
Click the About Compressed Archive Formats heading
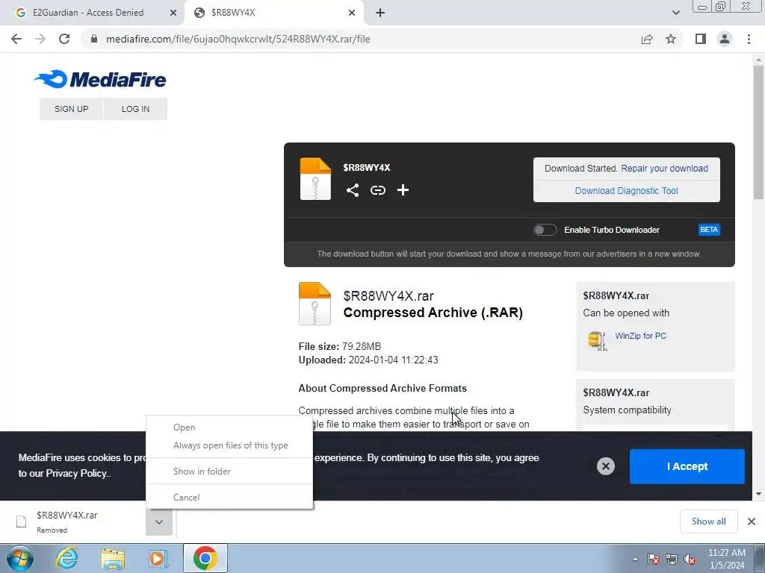(382, 388)
